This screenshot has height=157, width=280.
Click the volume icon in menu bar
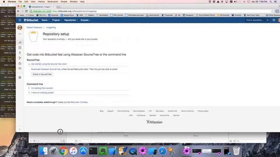coord(235,2)
